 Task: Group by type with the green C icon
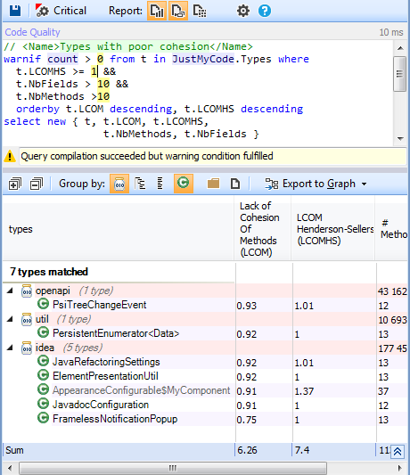[x=184, y=184]
